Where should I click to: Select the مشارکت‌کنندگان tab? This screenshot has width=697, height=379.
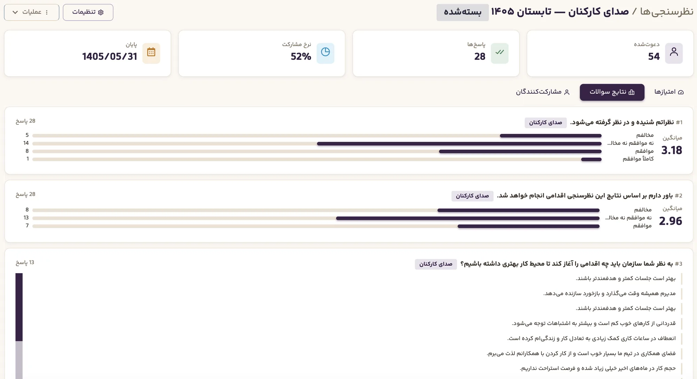[543, 92]
